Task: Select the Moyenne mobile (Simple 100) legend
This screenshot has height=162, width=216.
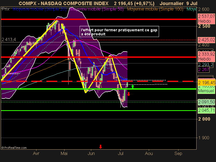Action: [x=155, y=9]
